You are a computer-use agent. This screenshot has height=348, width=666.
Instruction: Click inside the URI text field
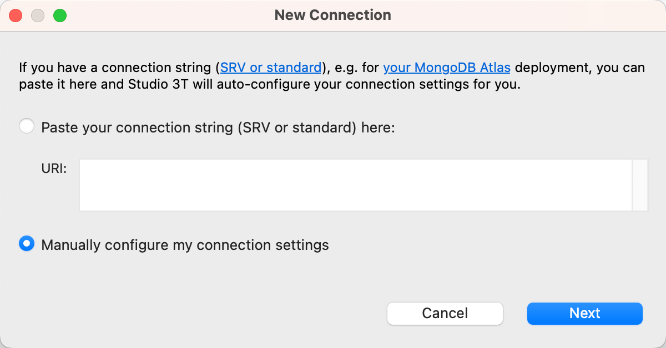[x=355, y=185]
